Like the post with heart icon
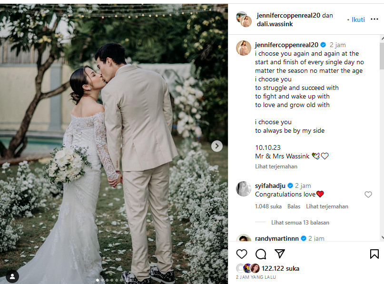 point(241,254)
